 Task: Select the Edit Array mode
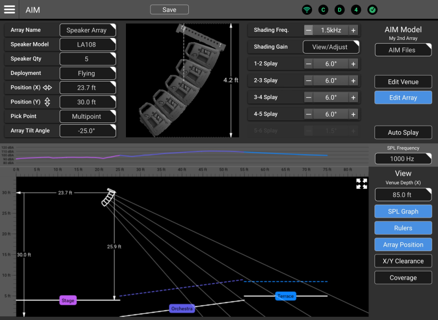tap(403, 98)
